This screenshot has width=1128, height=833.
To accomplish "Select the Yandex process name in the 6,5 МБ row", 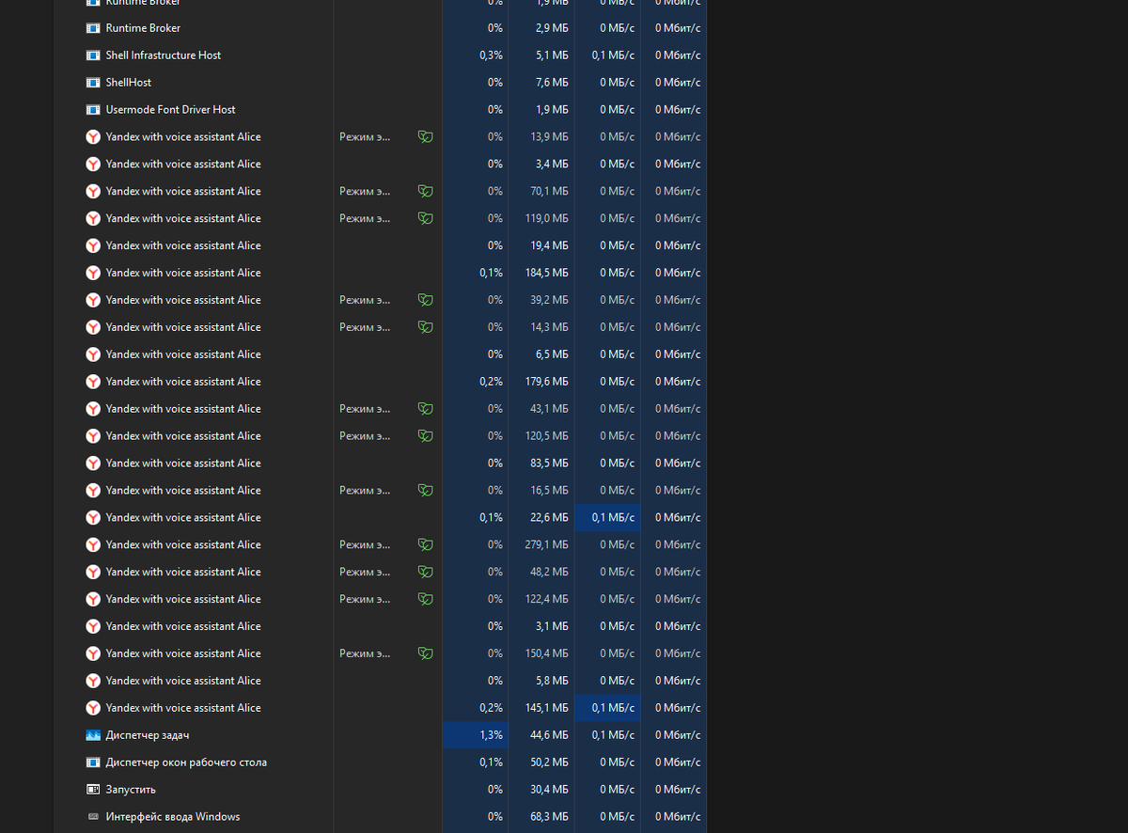I will pos(183,354).
